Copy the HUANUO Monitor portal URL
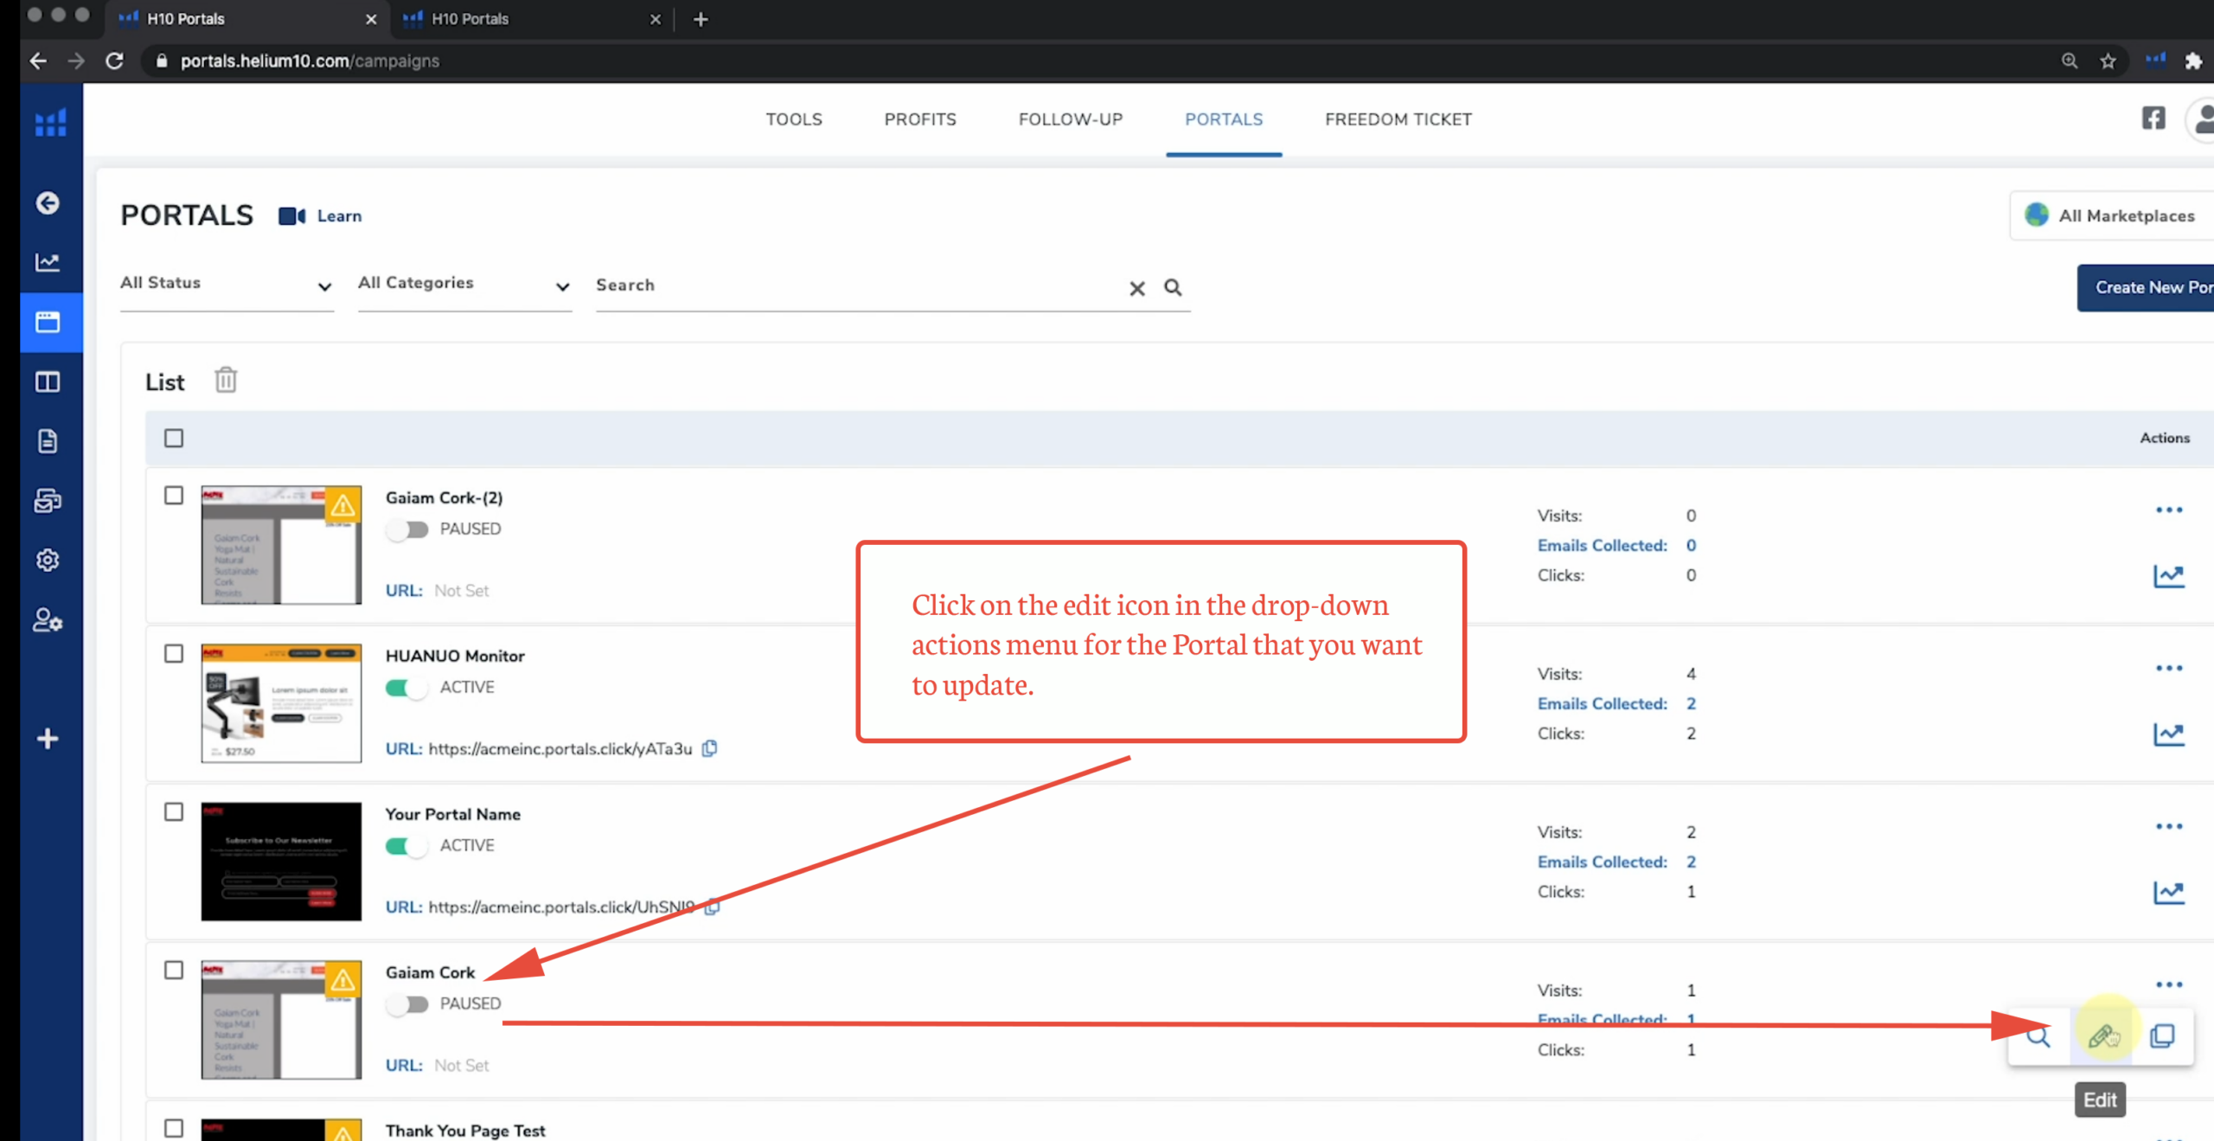This screenshot has height=1141, width=2214. 710,748
